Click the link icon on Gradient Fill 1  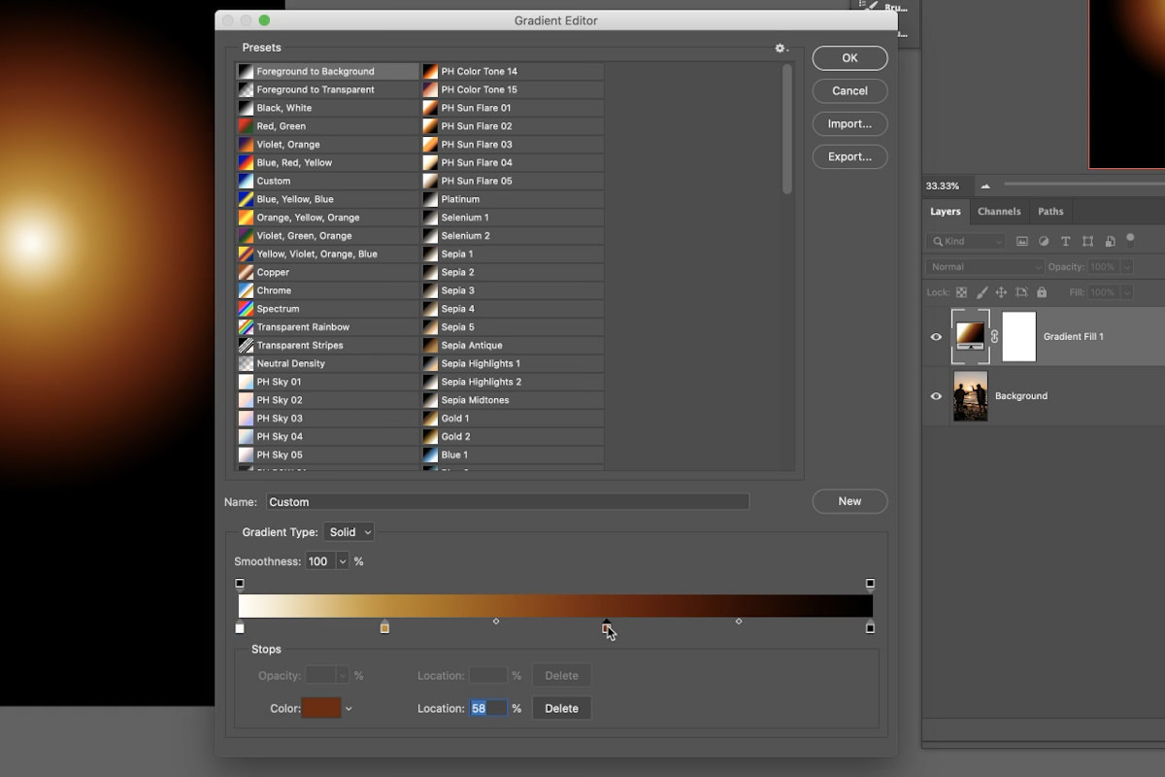(x=994, y=337)
